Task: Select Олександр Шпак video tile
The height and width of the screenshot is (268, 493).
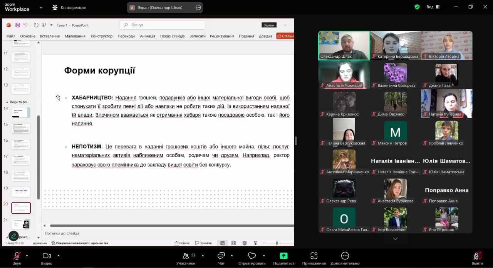Action: 344,45
